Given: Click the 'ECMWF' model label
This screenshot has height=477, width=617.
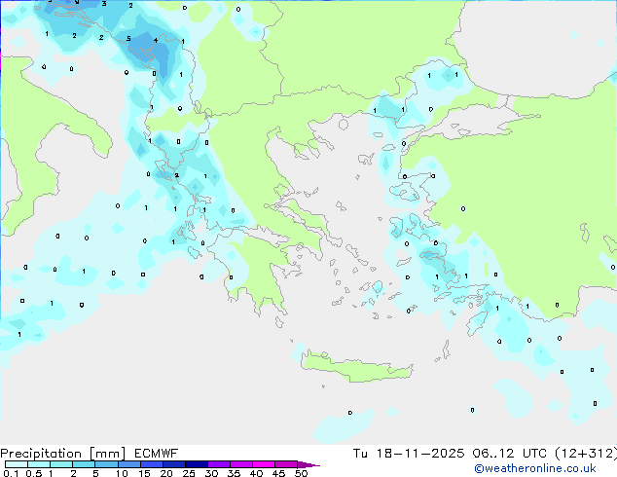Looking at the screenshot, I should (157, 454).
